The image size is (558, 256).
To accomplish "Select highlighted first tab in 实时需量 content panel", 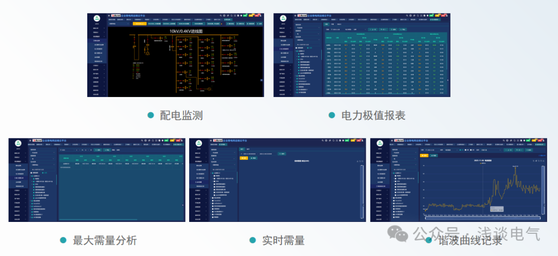I will 242,149.
